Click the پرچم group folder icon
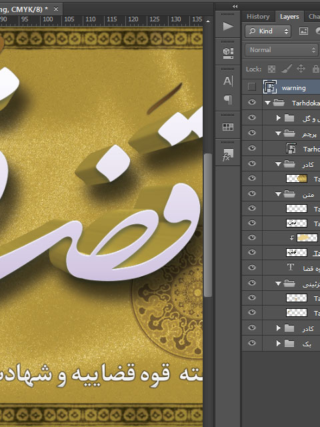 click(x=289, y=133)
